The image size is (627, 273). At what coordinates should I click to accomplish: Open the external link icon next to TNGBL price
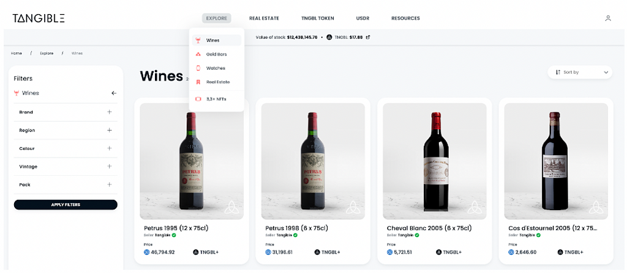(x=367, y=37)
